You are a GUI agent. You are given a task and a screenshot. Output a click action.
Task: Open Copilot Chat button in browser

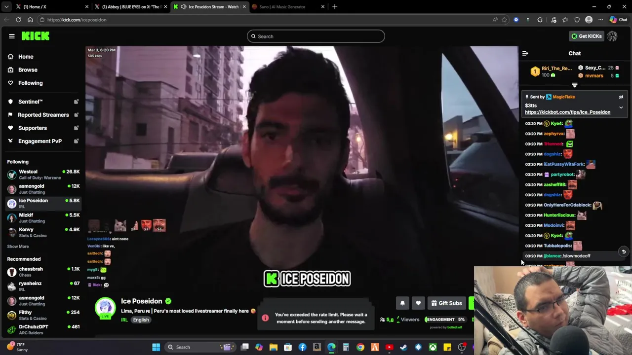(618, 20)
